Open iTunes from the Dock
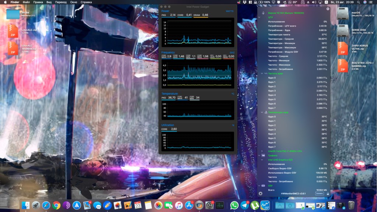The height and width of the screenshot is (212, 377). [179, 205]
